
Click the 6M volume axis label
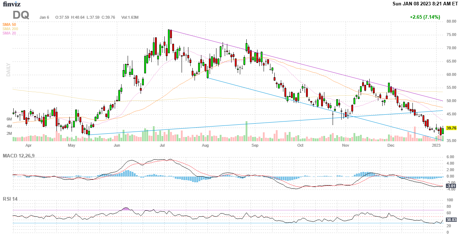(x=9, y=119)
